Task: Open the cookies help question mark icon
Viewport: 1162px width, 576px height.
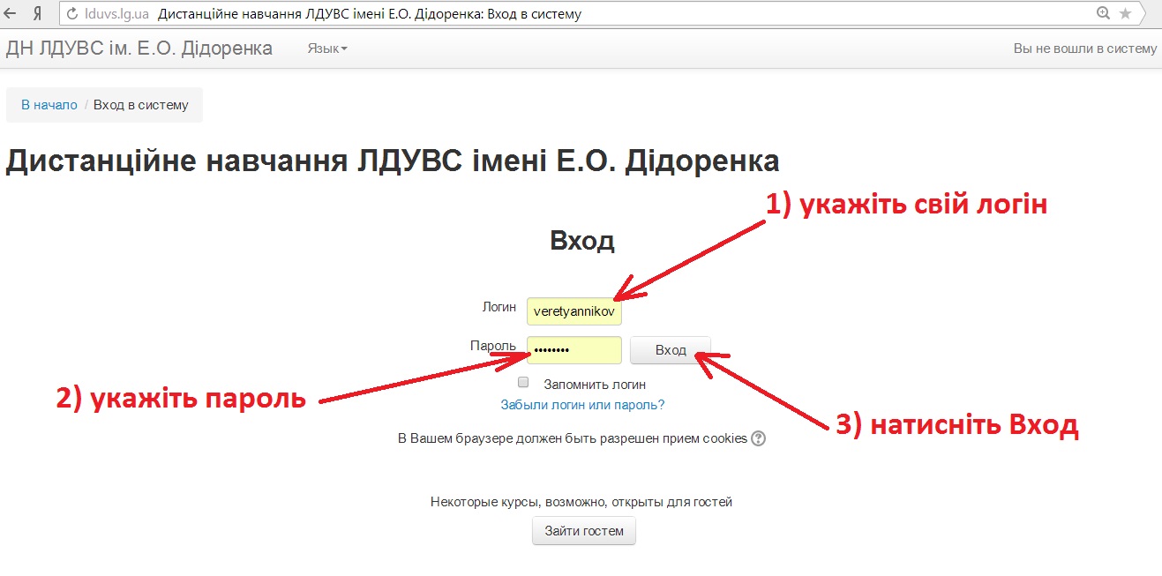Action: pyautogui.click(x=758, y=438)
